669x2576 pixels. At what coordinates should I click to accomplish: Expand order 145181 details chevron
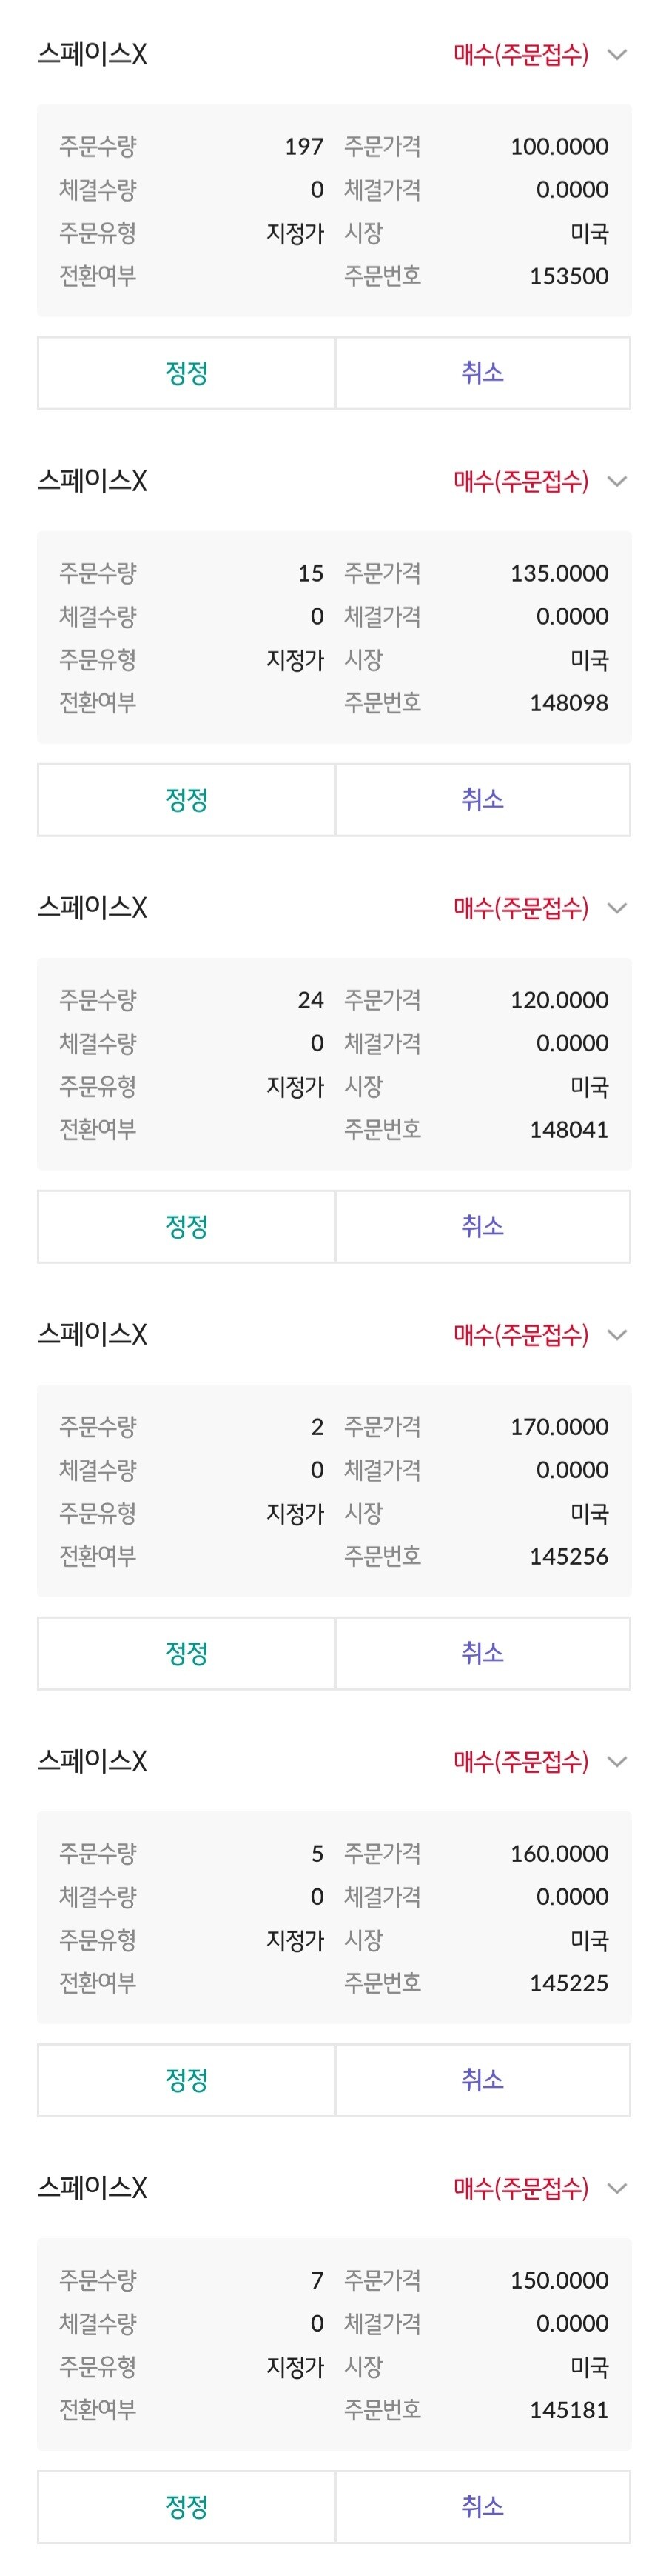(x=617, y=2189)
